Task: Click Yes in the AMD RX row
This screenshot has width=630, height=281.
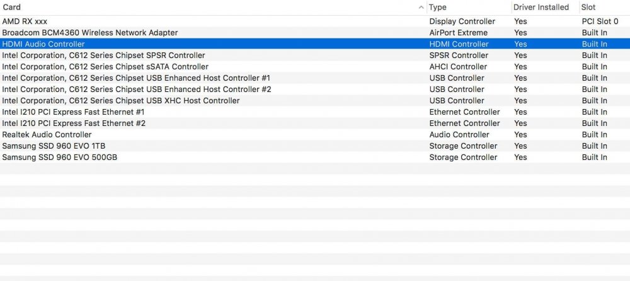Action: 520,21
